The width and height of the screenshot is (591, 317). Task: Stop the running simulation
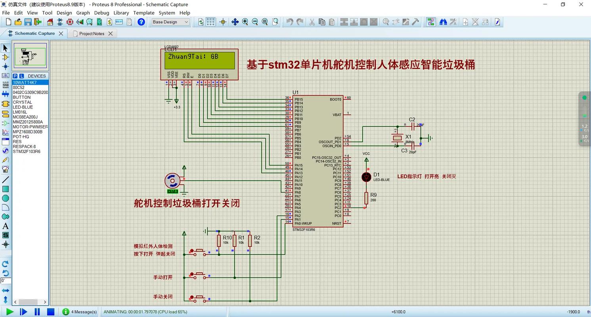[50, 312]
